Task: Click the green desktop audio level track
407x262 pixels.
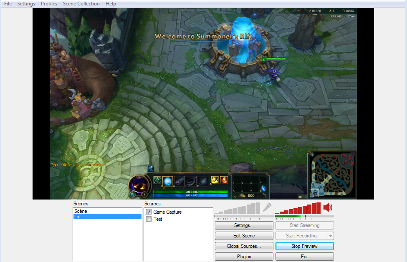Action: click(304, 217)
